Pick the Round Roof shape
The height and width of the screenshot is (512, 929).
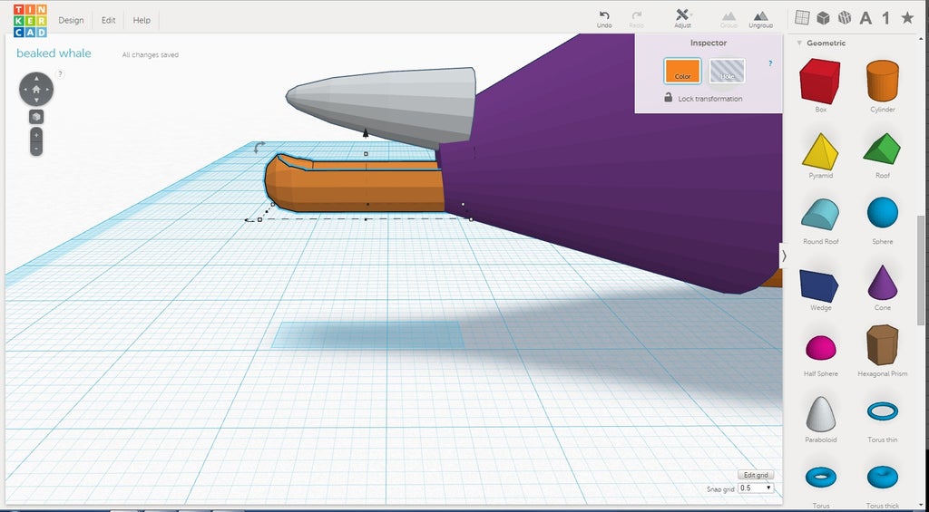click(x=820, y=214)
